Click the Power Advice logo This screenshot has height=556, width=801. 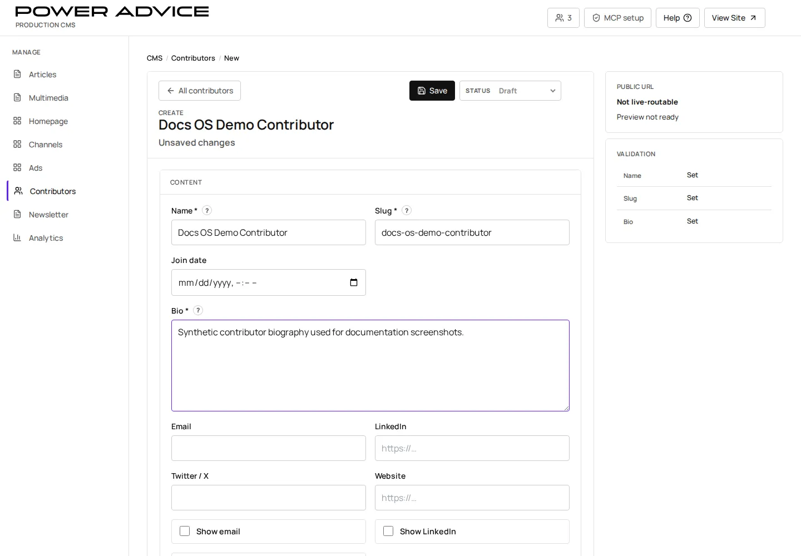coord(112,12)
